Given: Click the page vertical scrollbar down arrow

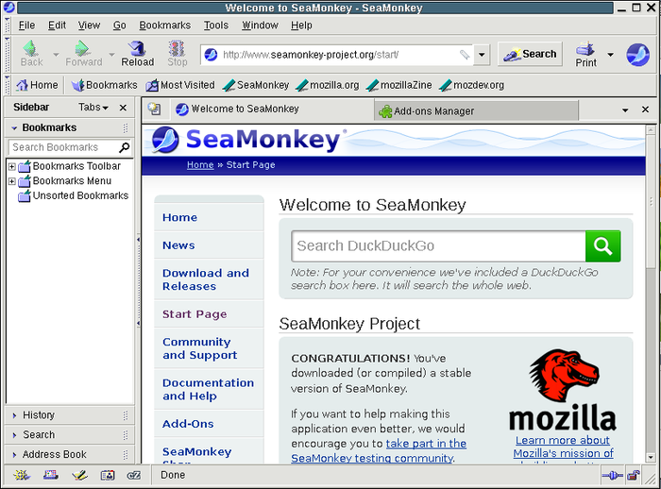Looking at the screenshot, I should pos(651,457).
